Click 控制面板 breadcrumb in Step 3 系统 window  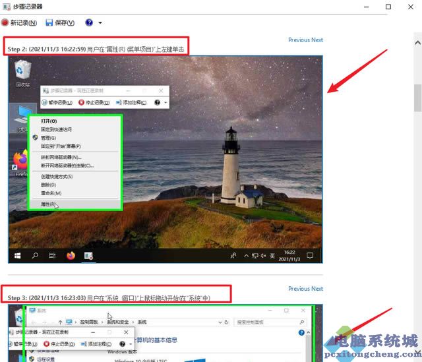coord(89,322)
